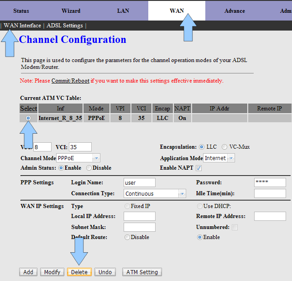The height and width of the screenshot is (281, 292).
Task: Click the Idle Time(min) field
Action: pos(270,193)
